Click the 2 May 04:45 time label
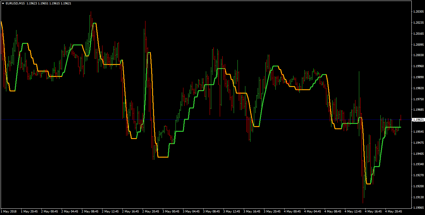Viewport: 425px width, 215px height. pos(70,212)
